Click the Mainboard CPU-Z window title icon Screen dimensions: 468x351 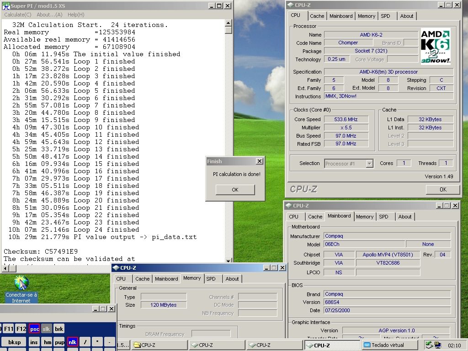click(x=289, y=206)
